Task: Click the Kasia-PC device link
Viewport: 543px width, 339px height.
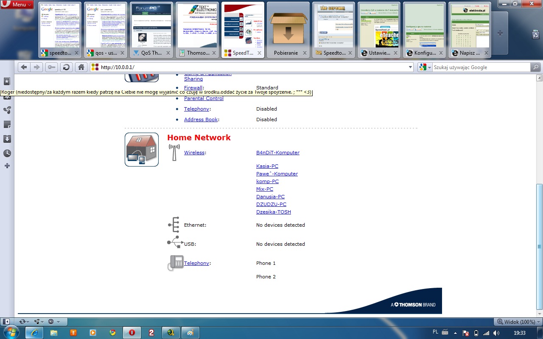Action: pos(267,166)
